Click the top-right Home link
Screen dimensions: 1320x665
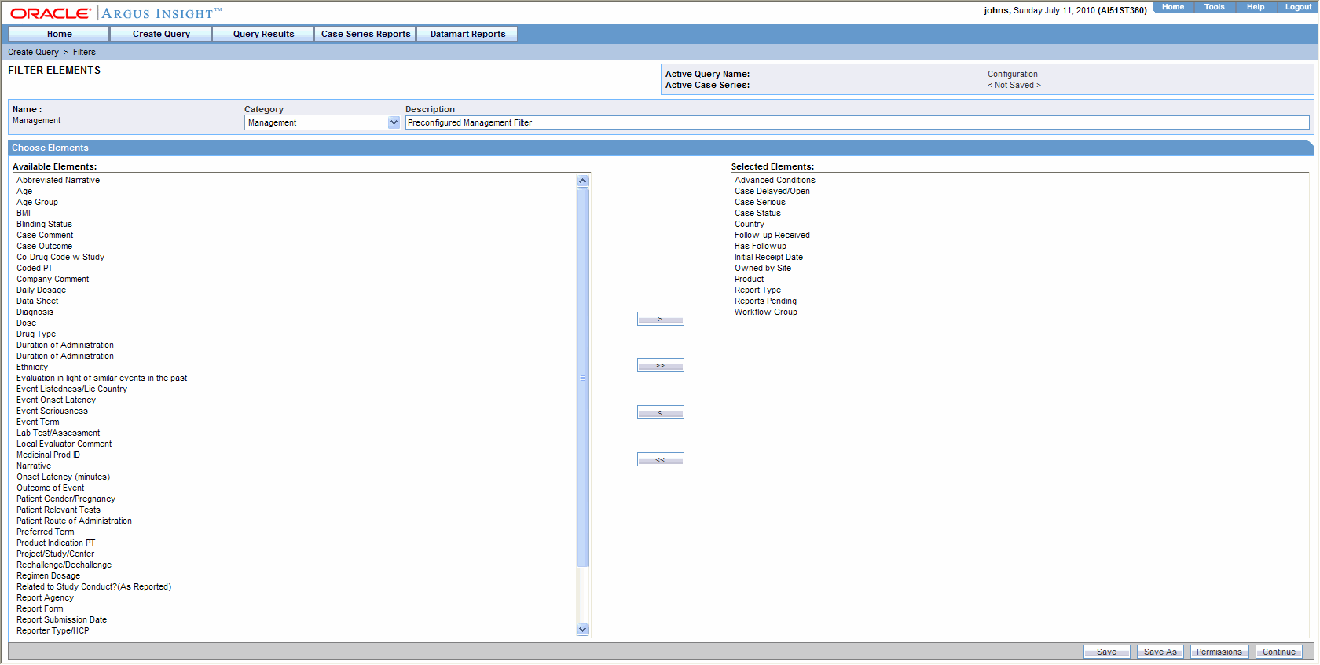pyautogui.click(x=1173, y=7)
